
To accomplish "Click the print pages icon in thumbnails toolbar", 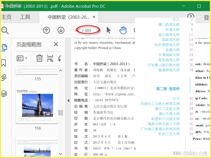I will coord(50,58).
